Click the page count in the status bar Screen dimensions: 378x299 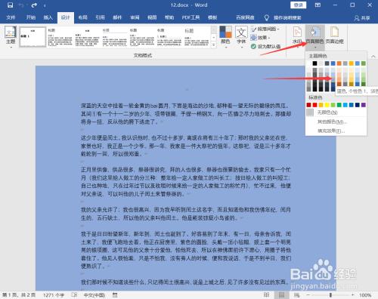(19, 295)
